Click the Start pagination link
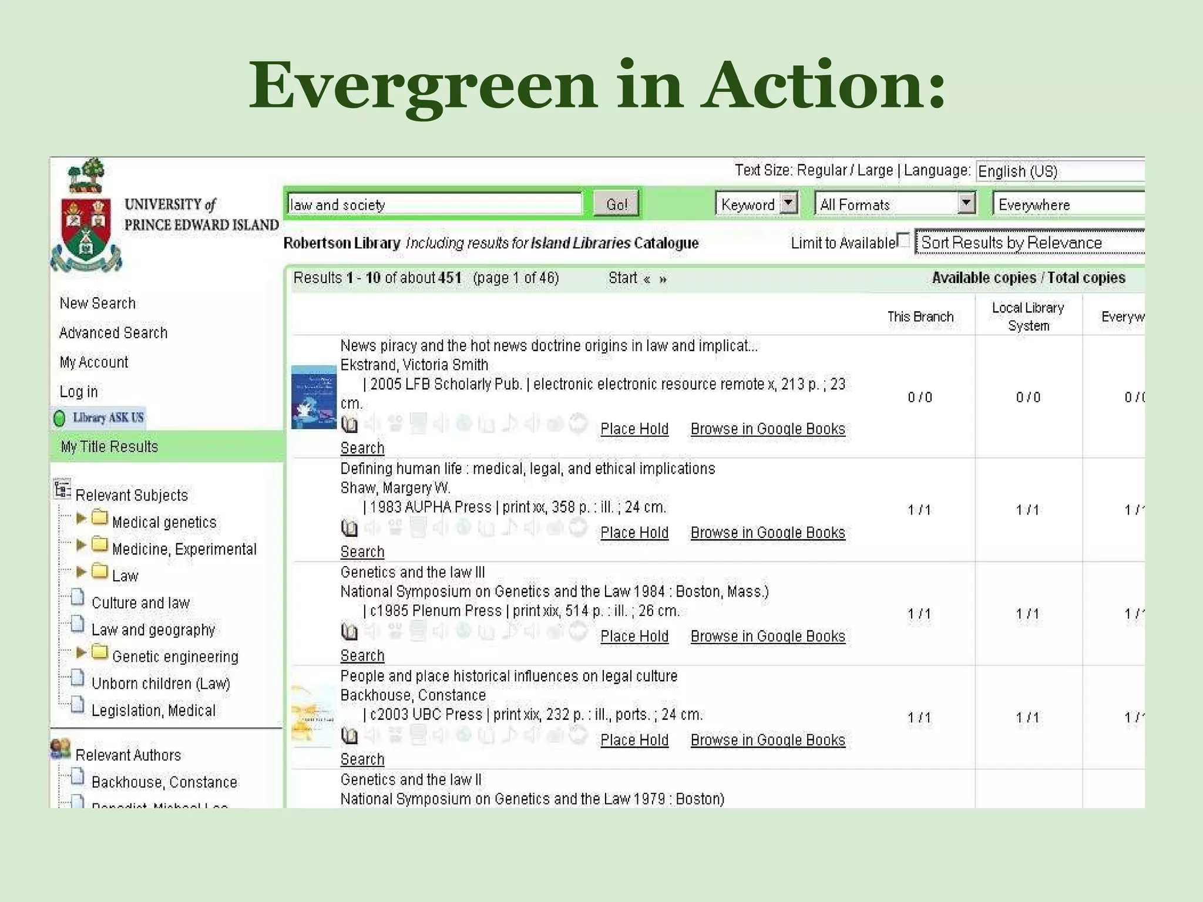Screen dimensions: 1203x902 (x=623, y=278)
